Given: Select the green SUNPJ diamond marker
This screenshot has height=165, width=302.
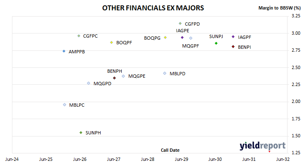Looking at the screenshot, I should pyautogui.click(x=216, y=43).
